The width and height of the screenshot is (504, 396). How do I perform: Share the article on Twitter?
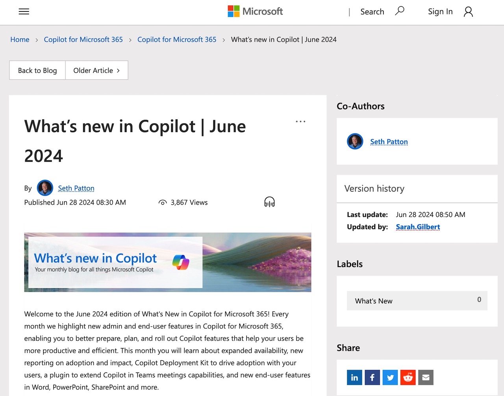pyautogui.click(x=390, y=378)
